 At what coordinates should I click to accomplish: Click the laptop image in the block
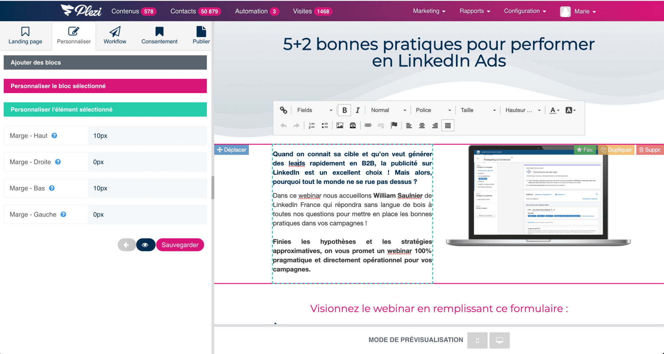(x=538, y=196)
